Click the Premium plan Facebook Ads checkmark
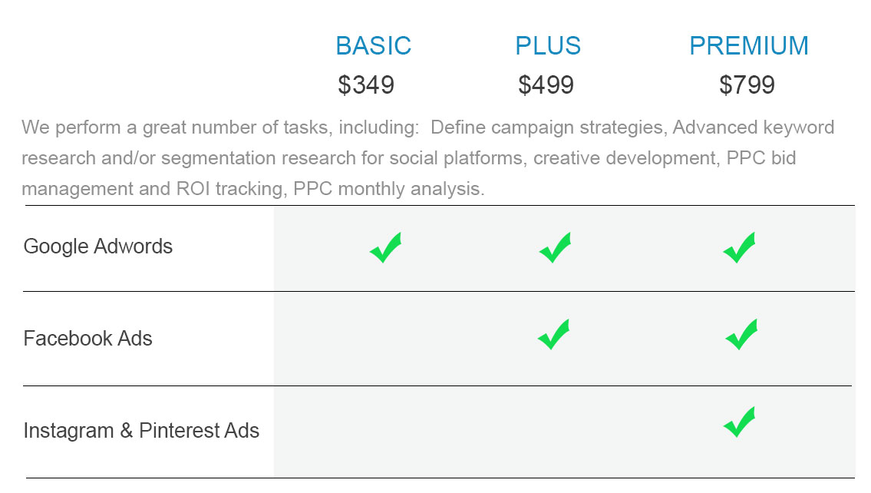871x493 pixels. [741, 334]
